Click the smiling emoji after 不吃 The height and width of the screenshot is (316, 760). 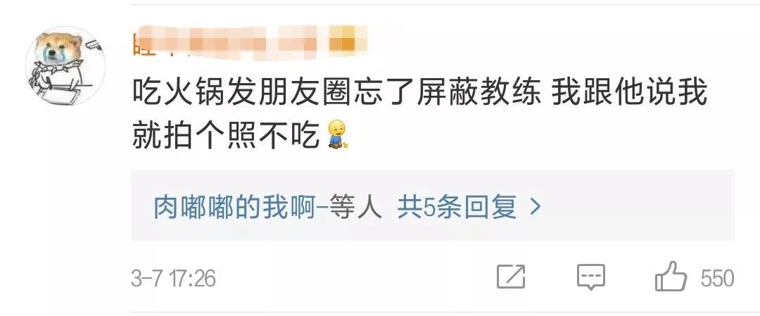point(338,134)
